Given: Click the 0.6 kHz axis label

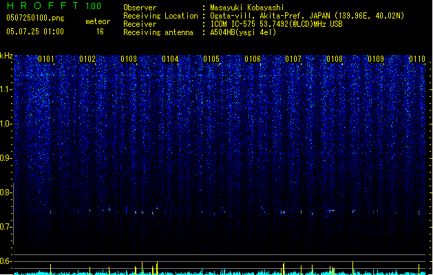Looking at the screenshot, I should [5, 261].
